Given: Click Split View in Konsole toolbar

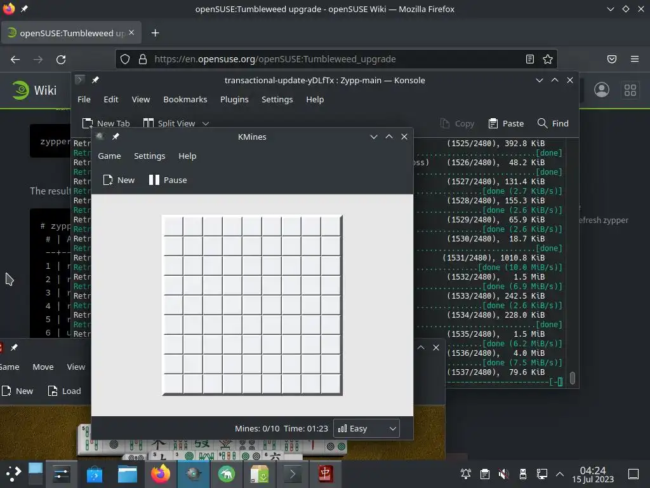Looking at the screenshot, I should 169,124.
